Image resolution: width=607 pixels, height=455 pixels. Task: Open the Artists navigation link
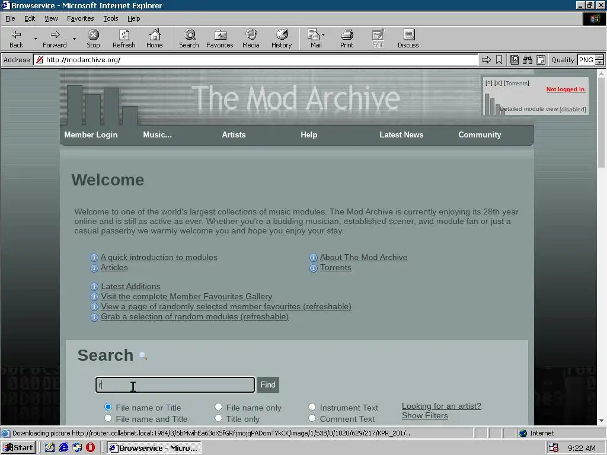pyautogui.click(x=234, y=134)
